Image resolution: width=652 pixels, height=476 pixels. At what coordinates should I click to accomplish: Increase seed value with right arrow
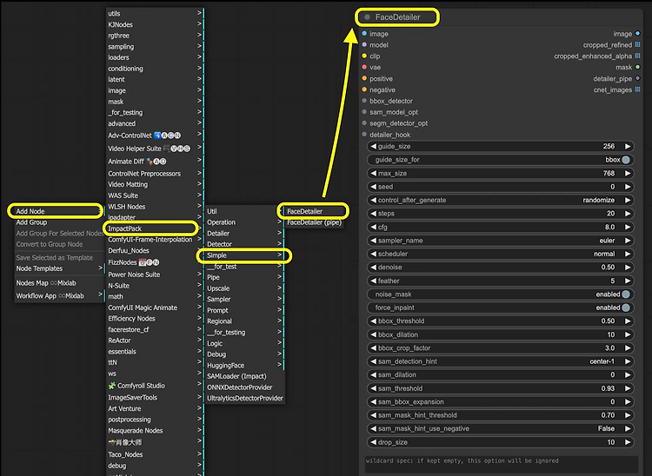tap(628, 187)
